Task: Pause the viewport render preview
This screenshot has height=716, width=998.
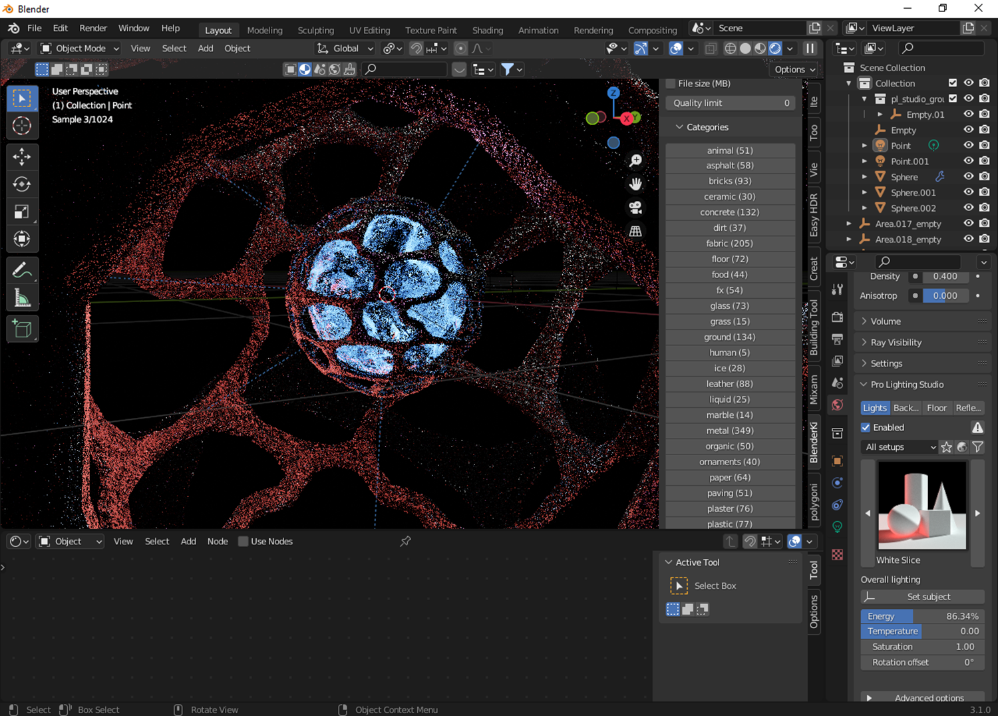Action: click(810, 49)
